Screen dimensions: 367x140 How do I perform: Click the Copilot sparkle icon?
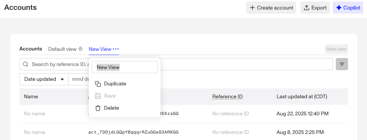pyautogui.click(x=339, y=8)
